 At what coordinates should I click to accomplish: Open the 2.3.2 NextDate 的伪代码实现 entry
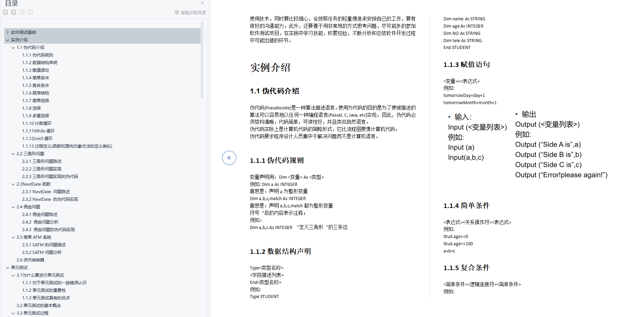(50, 199)
